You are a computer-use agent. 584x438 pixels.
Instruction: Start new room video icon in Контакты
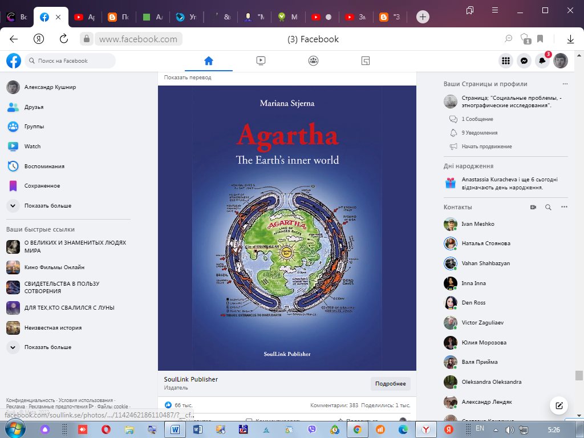[533, 207]
